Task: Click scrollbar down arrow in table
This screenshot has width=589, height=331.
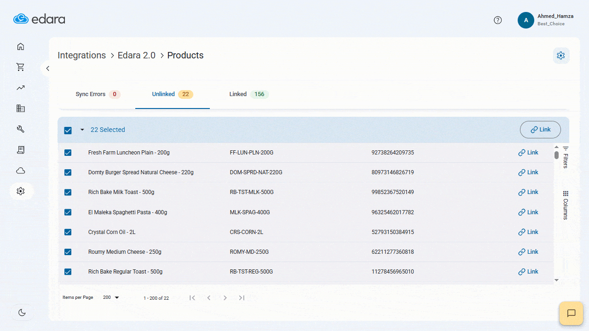Action: coord(556,280)
